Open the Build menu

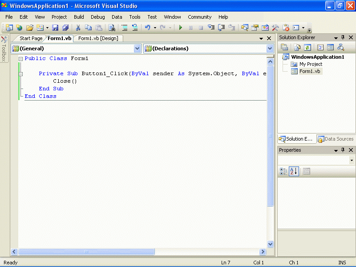click(x=79, y=17)
